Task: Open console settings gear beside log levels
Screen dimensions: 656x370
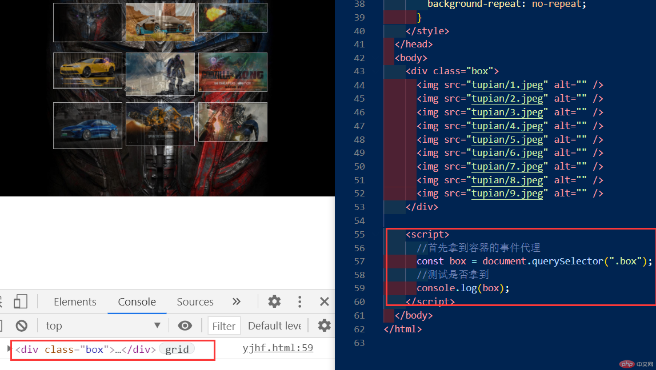Action: 324,325
